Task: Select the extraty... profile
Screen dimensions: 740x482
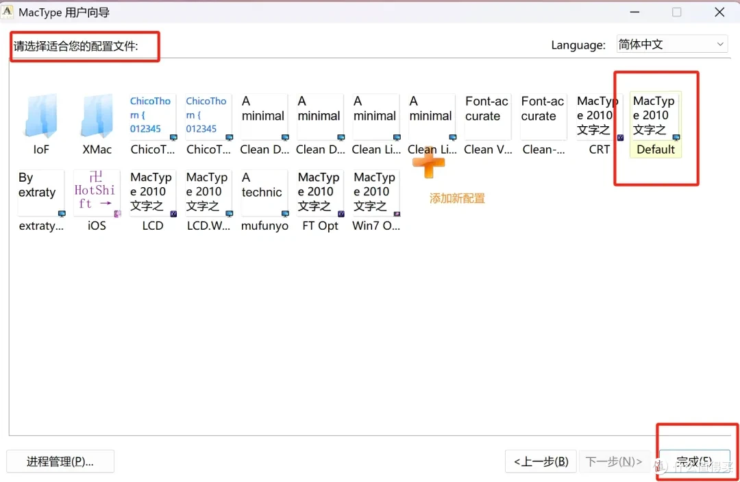Action: click(x=41, y=201)
